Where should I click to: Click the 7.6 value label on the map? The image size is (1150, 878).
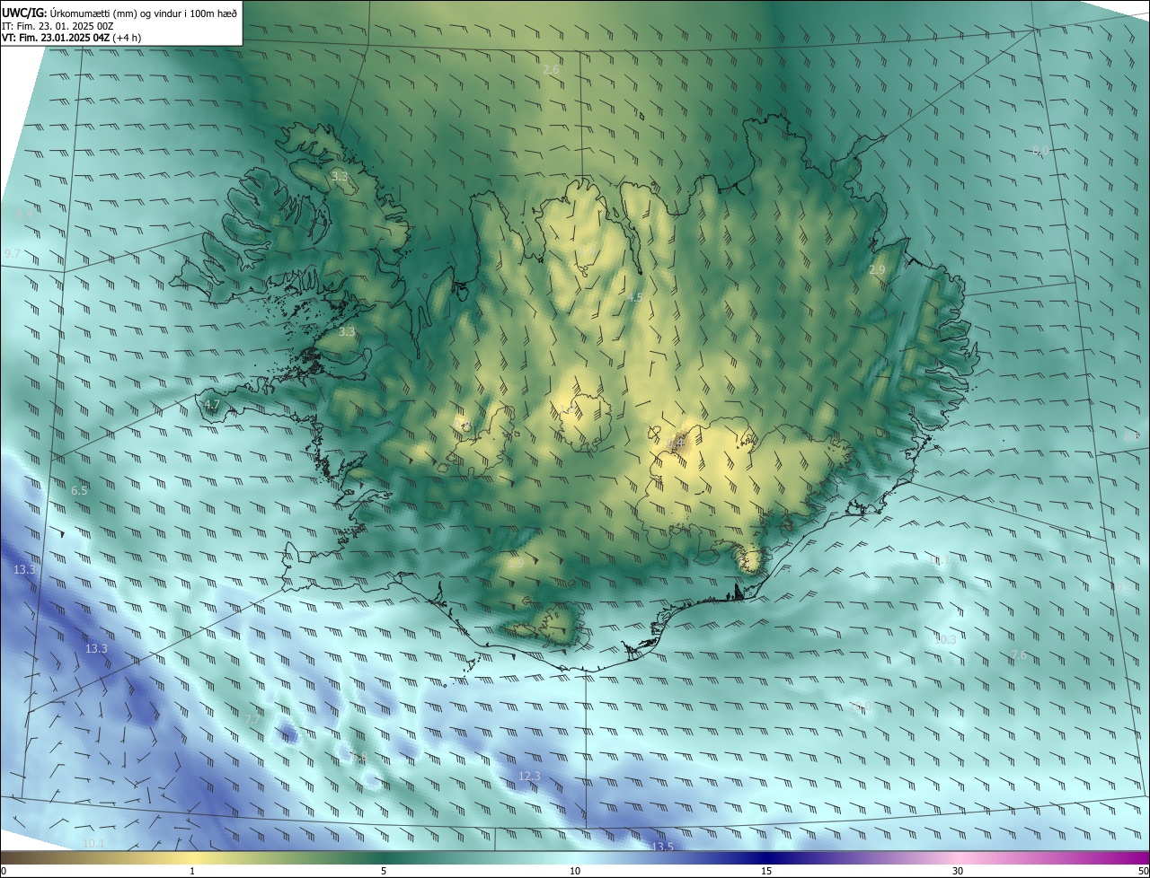(x=1019, y=654)
